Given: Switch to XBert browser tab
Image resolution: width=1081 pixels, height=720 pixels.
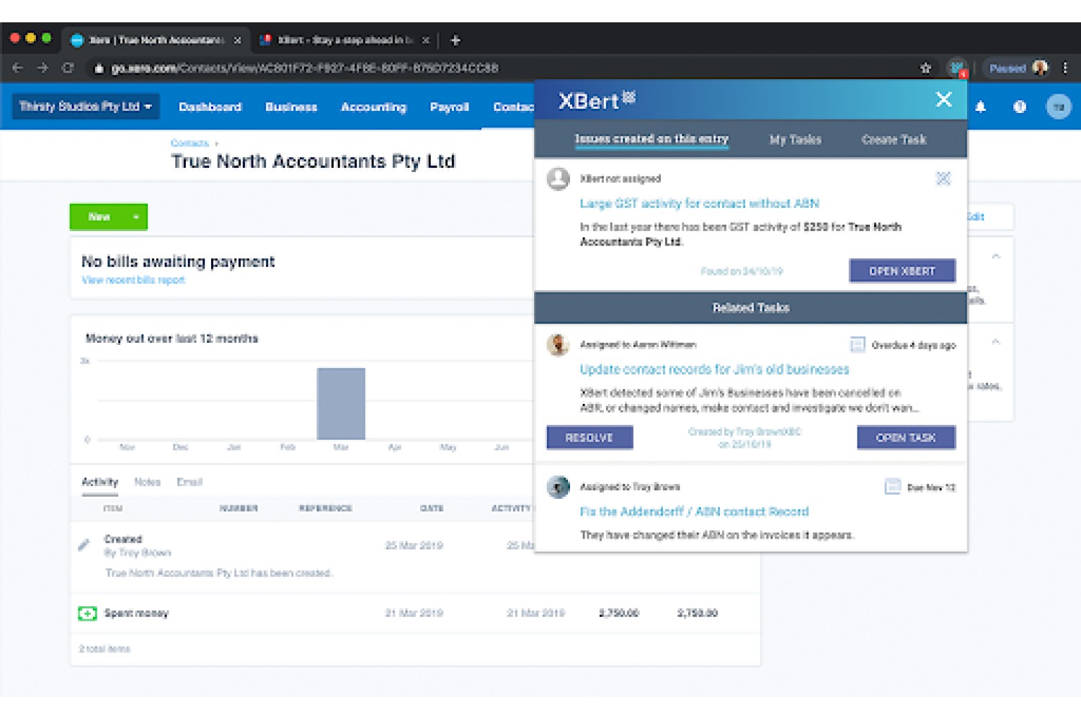Looking at the screenshot, I should pyautogui.click(x=344, y=40).
